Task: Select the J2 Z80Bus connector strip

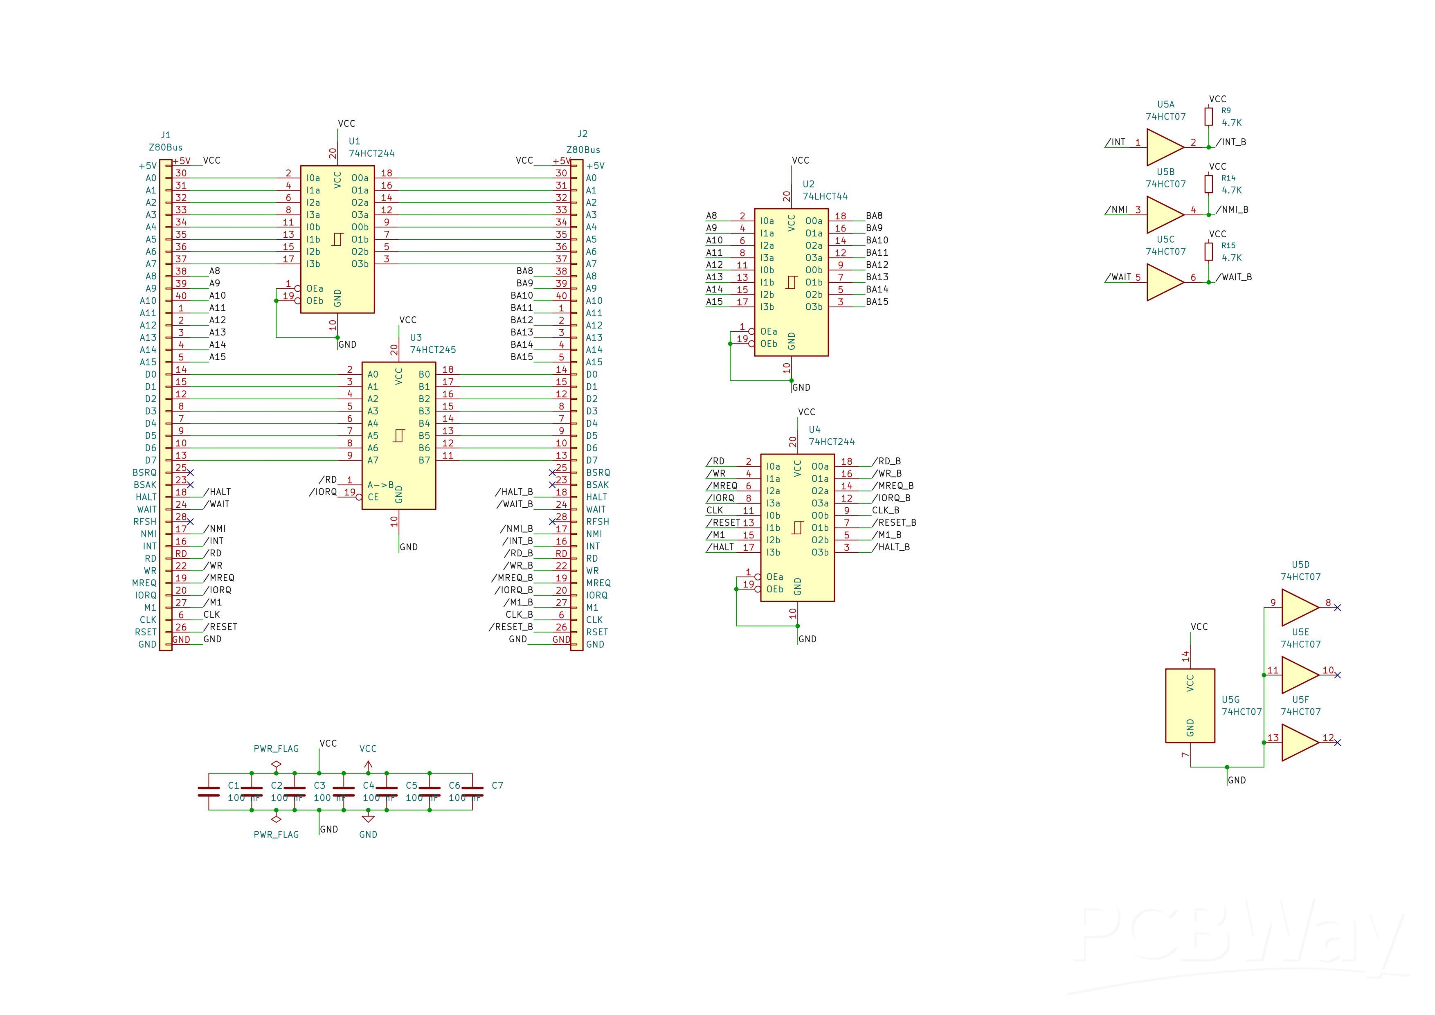Action: (577, 405)
